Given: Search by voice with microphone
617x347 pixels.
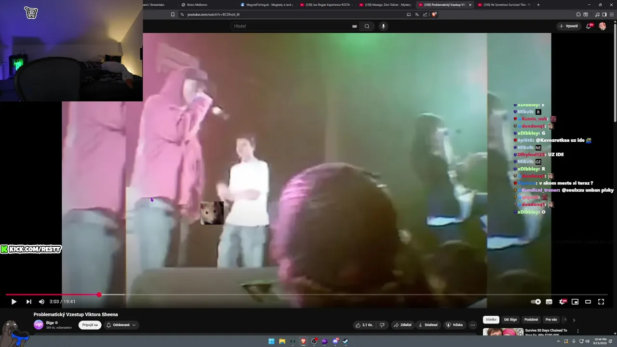Looking at the screenshot, I should (x=384, y=26).
